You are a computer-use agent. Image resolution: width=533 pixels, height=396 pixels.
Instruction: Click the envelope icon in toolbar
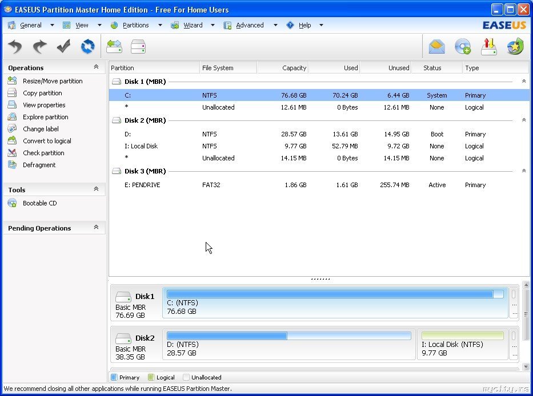(437, 47)
